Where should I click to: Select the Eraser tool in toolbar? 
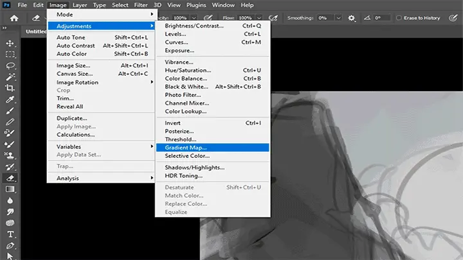pyautogui.click(x=10, y=178)
